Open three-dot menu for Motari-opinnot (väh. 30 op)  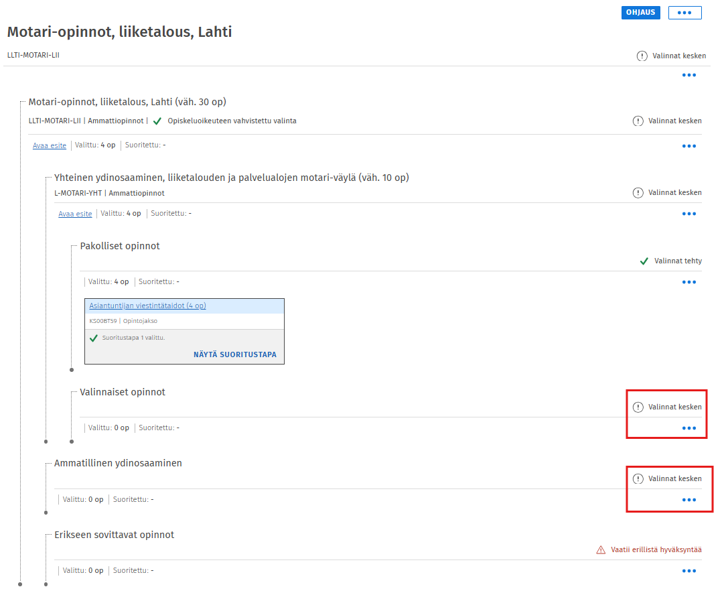tap(689, 145)
